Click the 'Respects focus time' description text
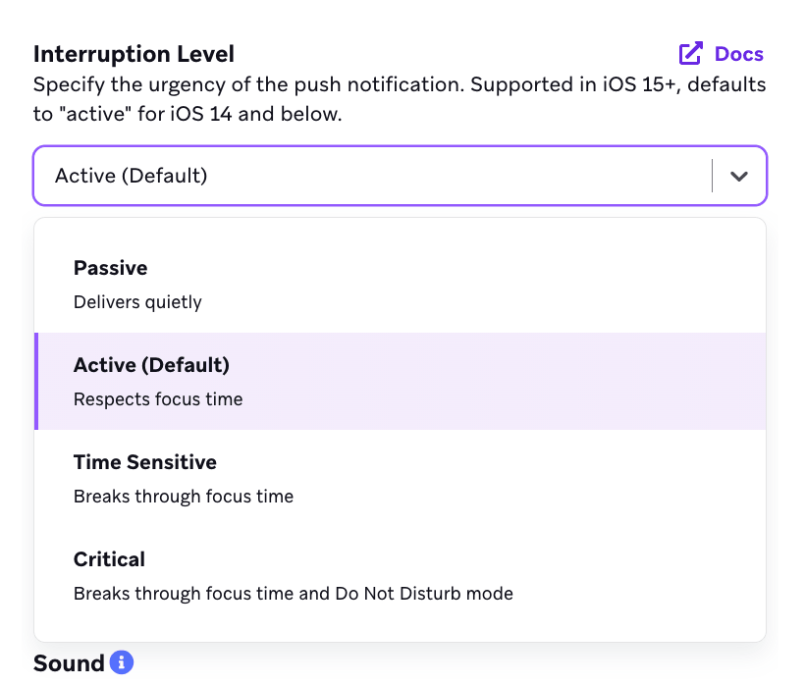Viewport: 805px width, 685px height. coord(157,399)
